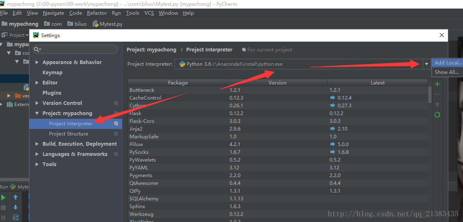Open the Refactor menu
463x222 pixels.
[x=97, y=13]
